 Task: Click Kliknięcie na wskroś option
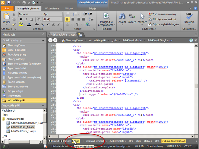point(162,19)
